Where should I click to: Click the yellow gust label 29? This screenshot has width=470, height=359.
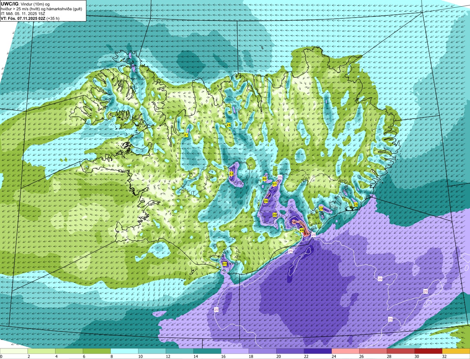[321, 208]
